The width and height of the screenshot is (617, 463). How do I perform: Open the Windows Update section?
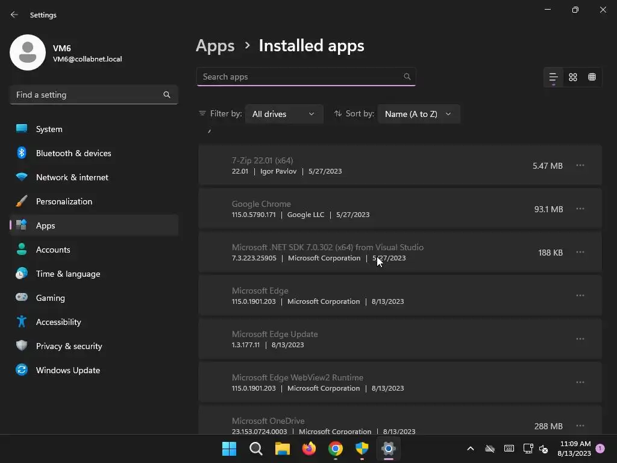(x=68, y=370)
